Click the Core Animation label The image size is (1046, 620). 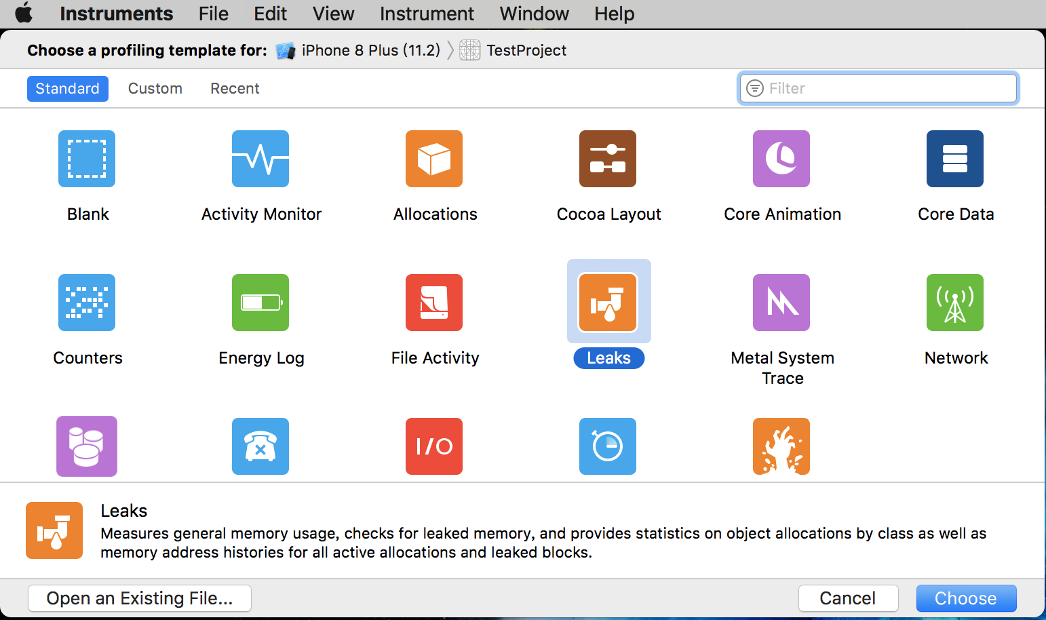coord(783,214)
